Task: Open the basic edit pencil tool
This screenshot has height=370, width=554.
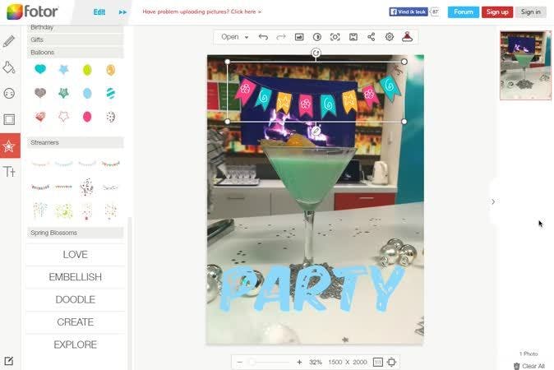Action: pyautogui.click(x=9, y=41)
